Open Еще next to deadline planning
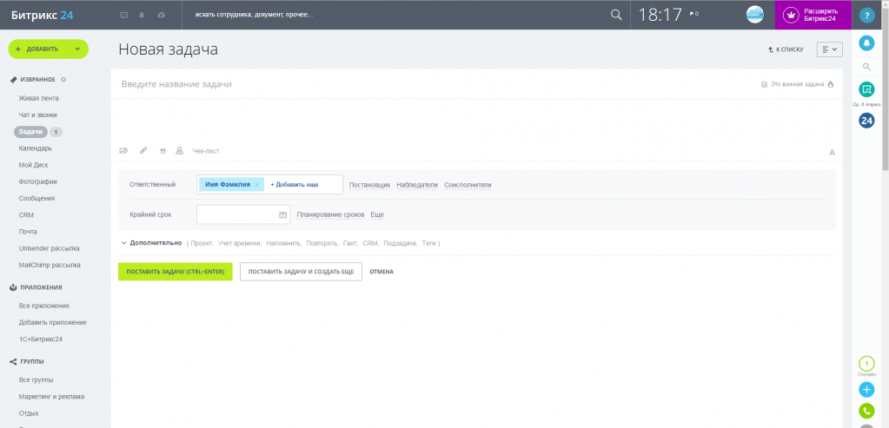The height and width of the screenshot is (428, 889). 378,215
